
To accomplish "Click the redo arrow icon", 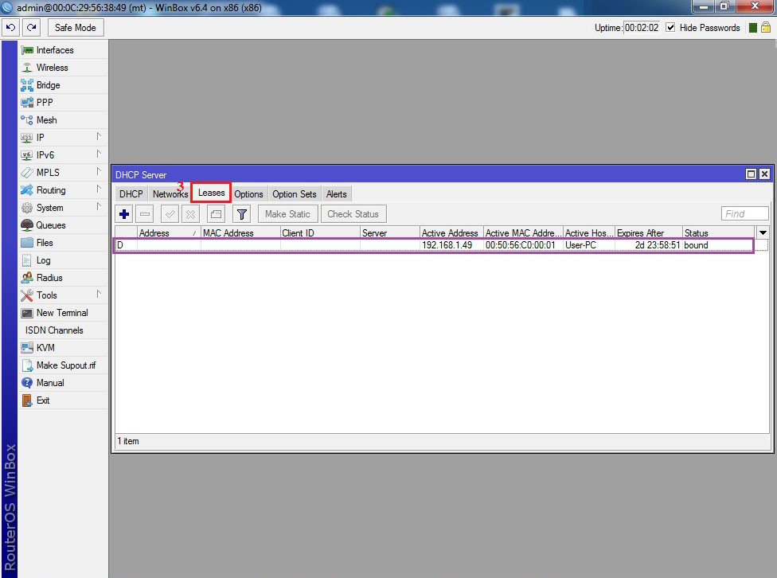I will 32,28.
